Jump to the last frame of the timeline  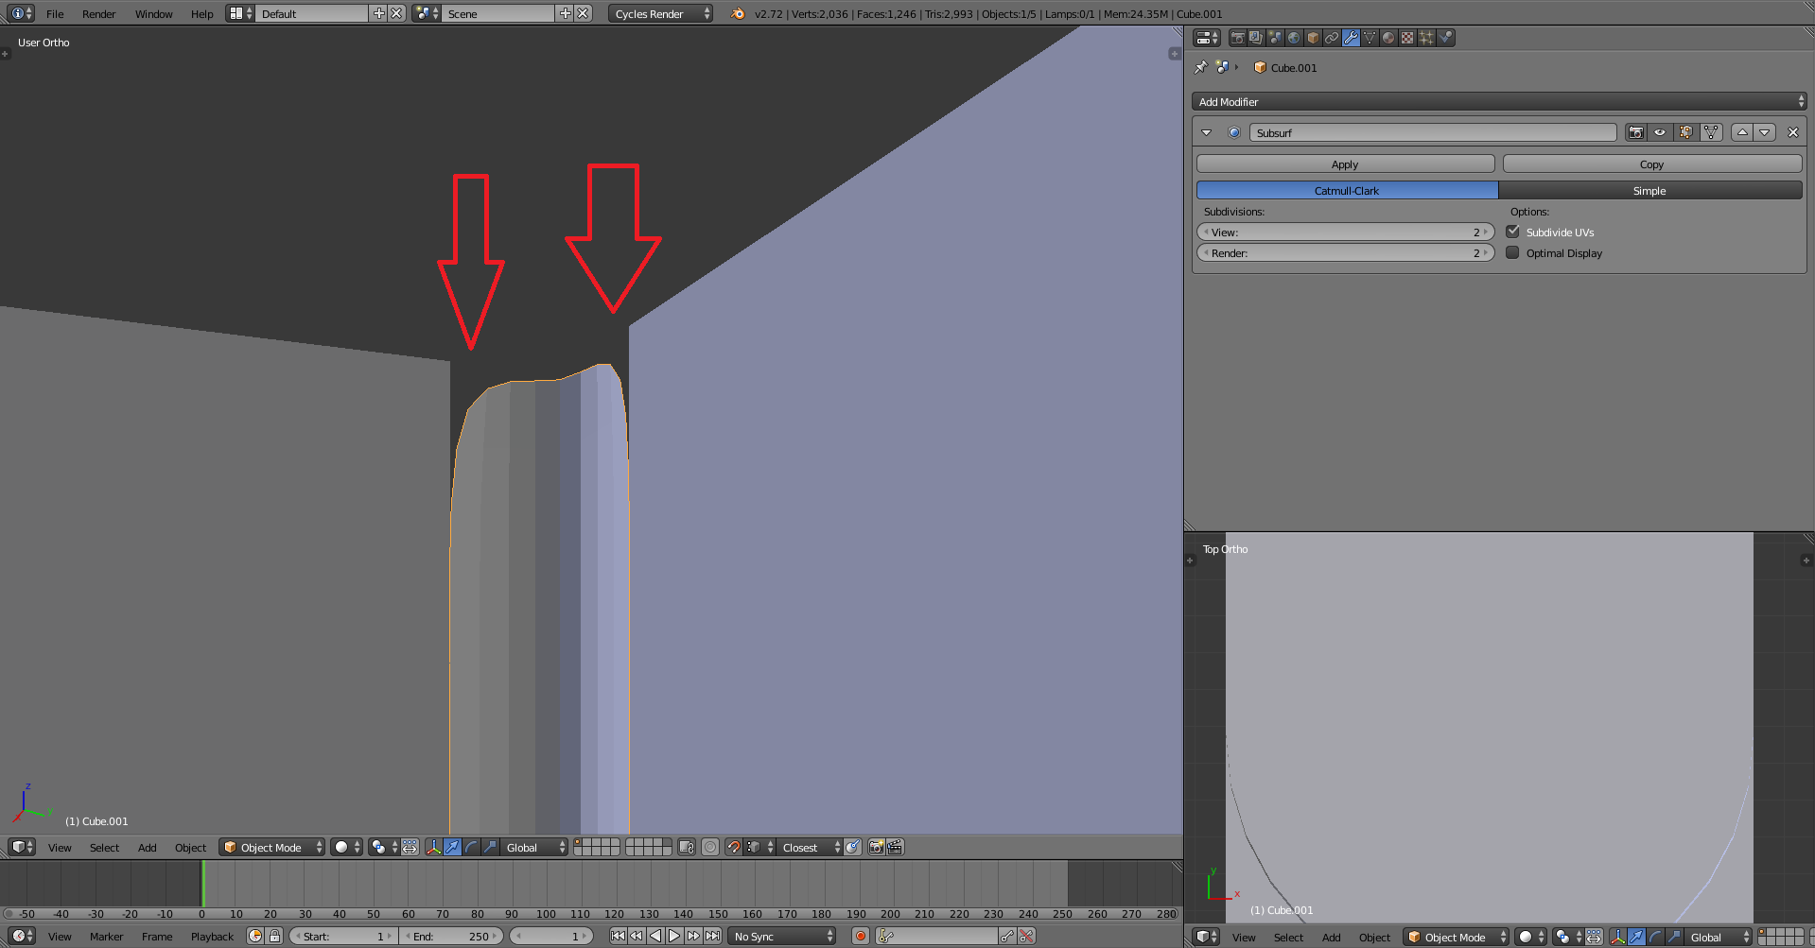[712, 936]
